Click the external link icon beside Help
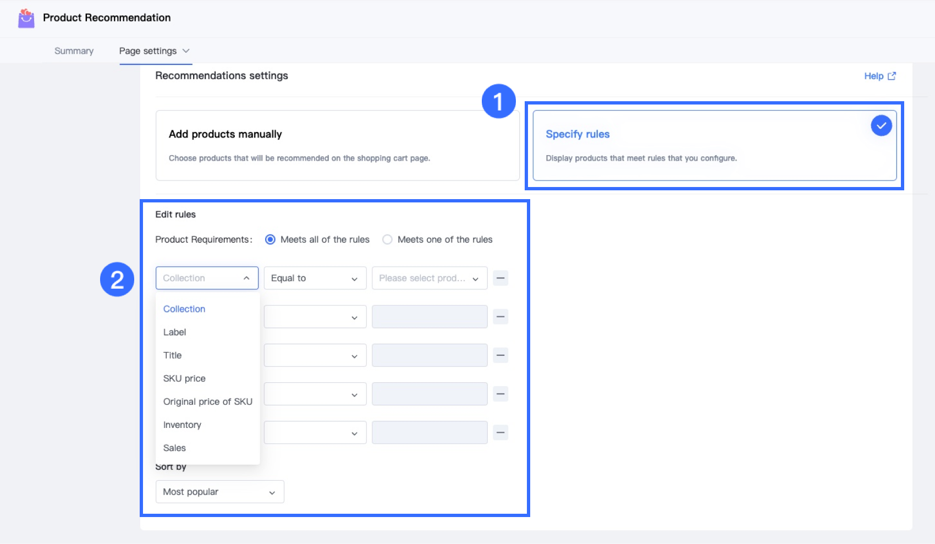The width and height of the screenshot is (935, 544). [892, 76]
